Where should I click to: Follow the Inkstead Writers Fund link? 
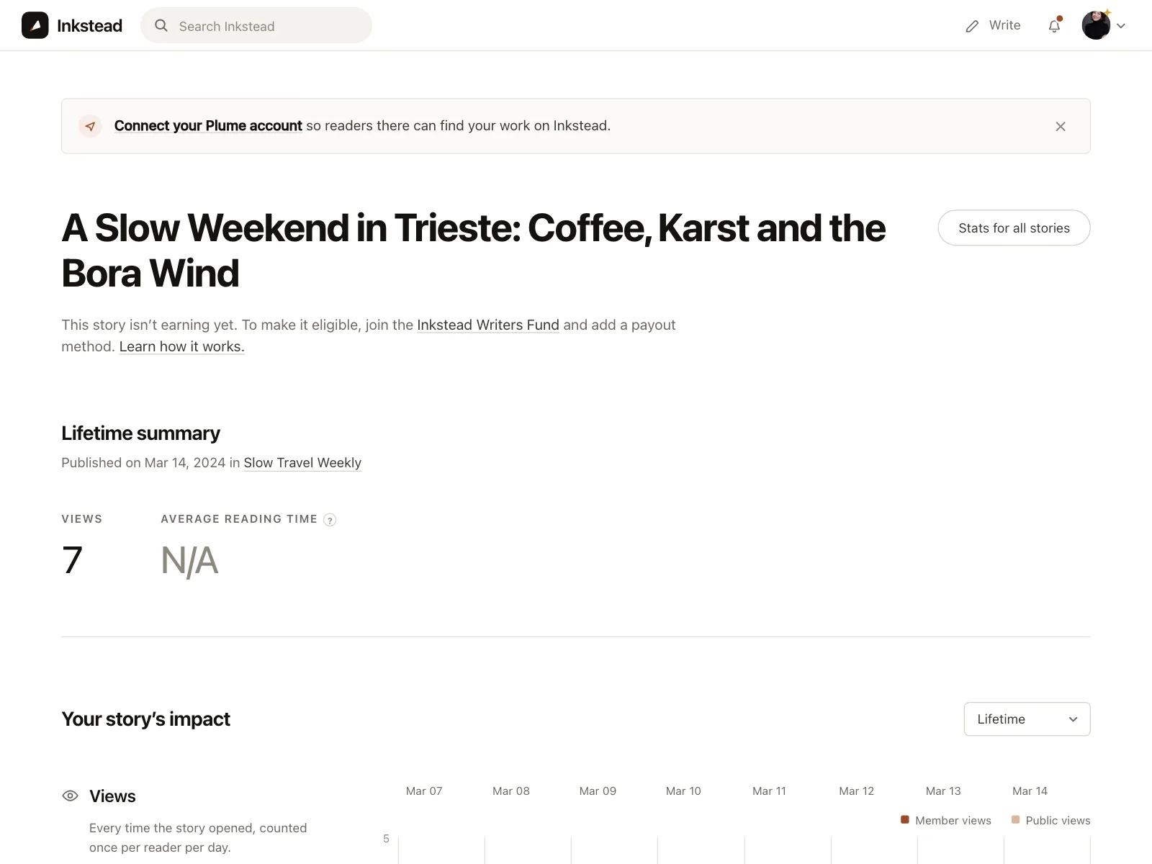tap(488, 325)
